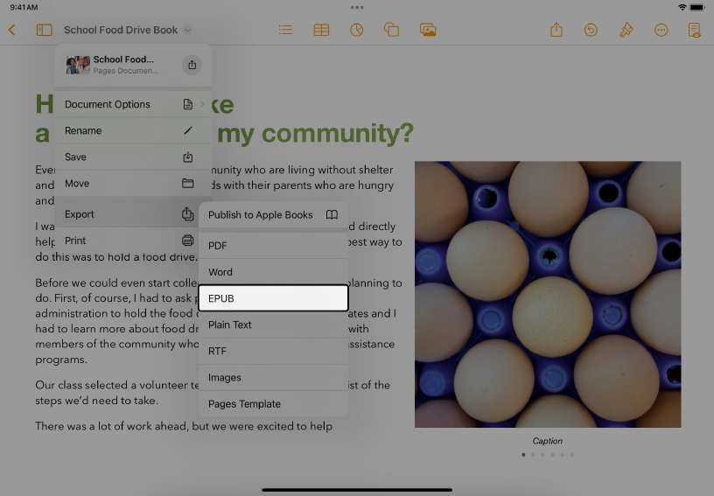Image resolution: width=714 pixels, height=496 pixels.
Task: Insert a chart using the chart icon
Action: point(356,30)
